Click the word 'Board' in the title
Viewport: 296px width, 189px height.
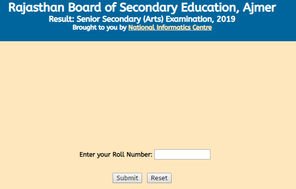coord(85,7)
